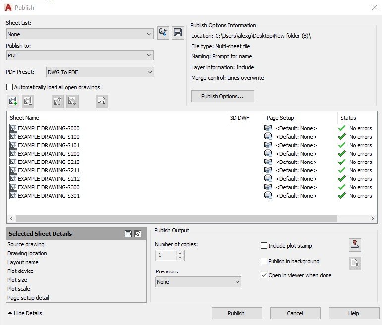This screenshot has height=325, width=382.
Task: Click the scroll right arrow in sheet list
Action: point(372,218)
